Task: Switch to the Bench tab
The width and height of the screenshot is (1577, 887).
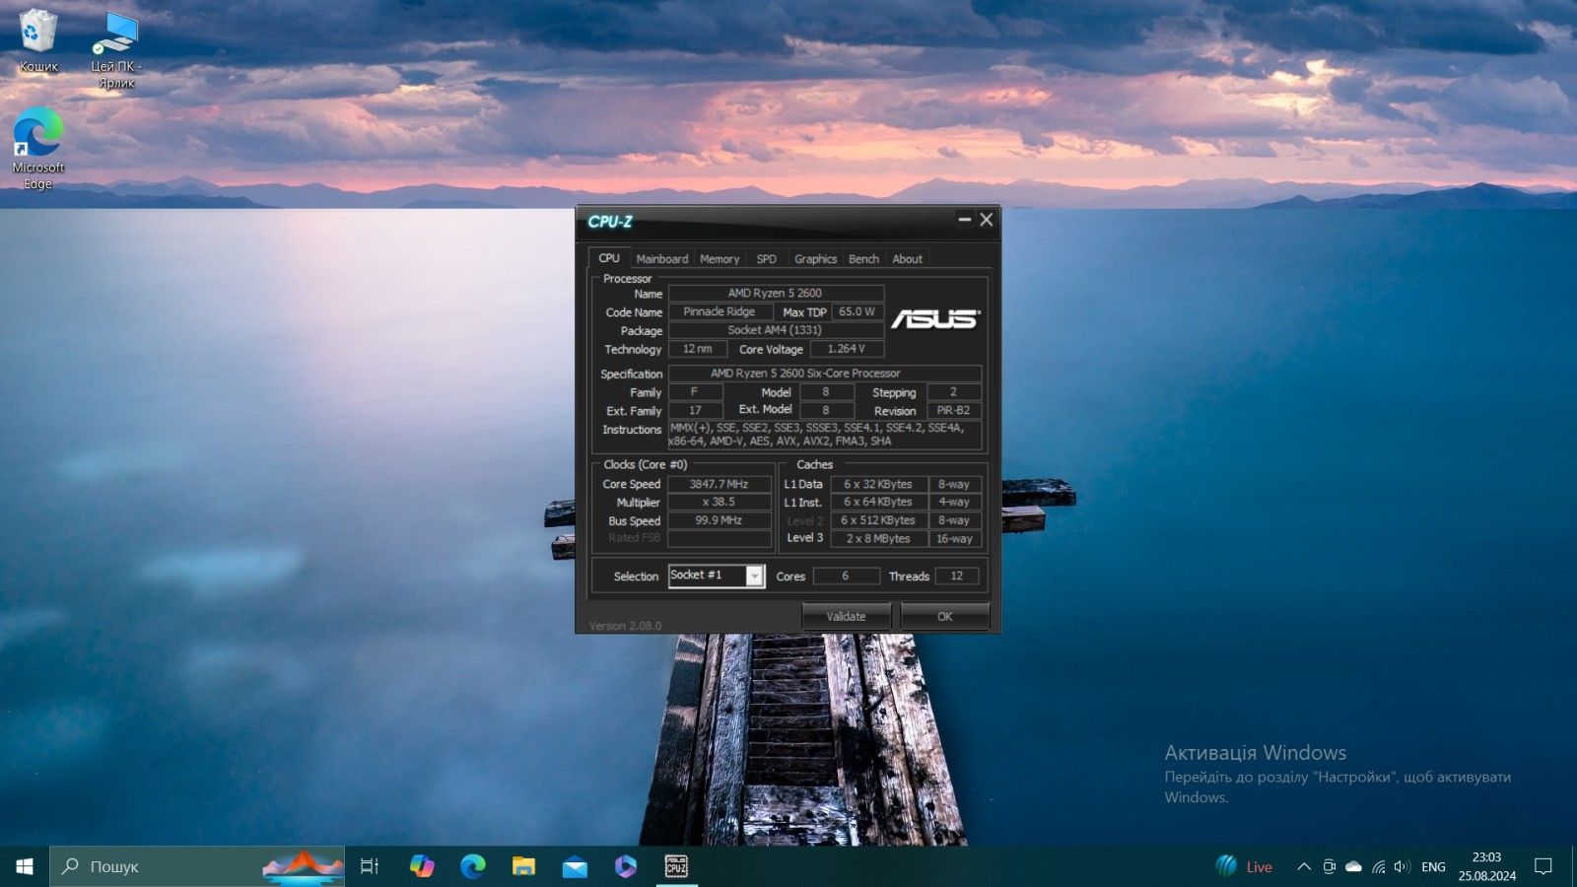Action: [x=863, y=259]
